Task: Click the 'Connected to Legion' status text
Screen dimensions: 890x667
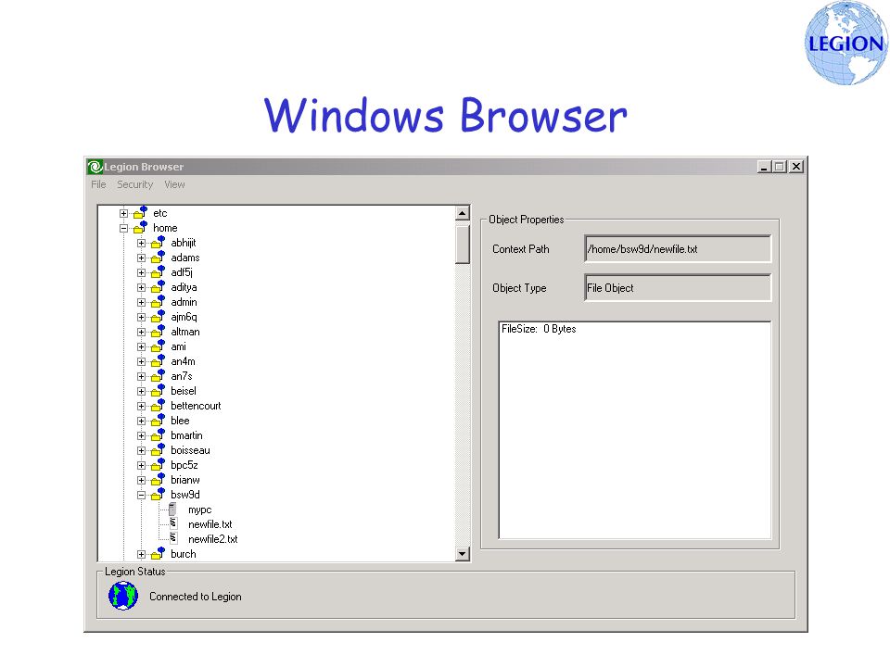Action: (196, 596)
